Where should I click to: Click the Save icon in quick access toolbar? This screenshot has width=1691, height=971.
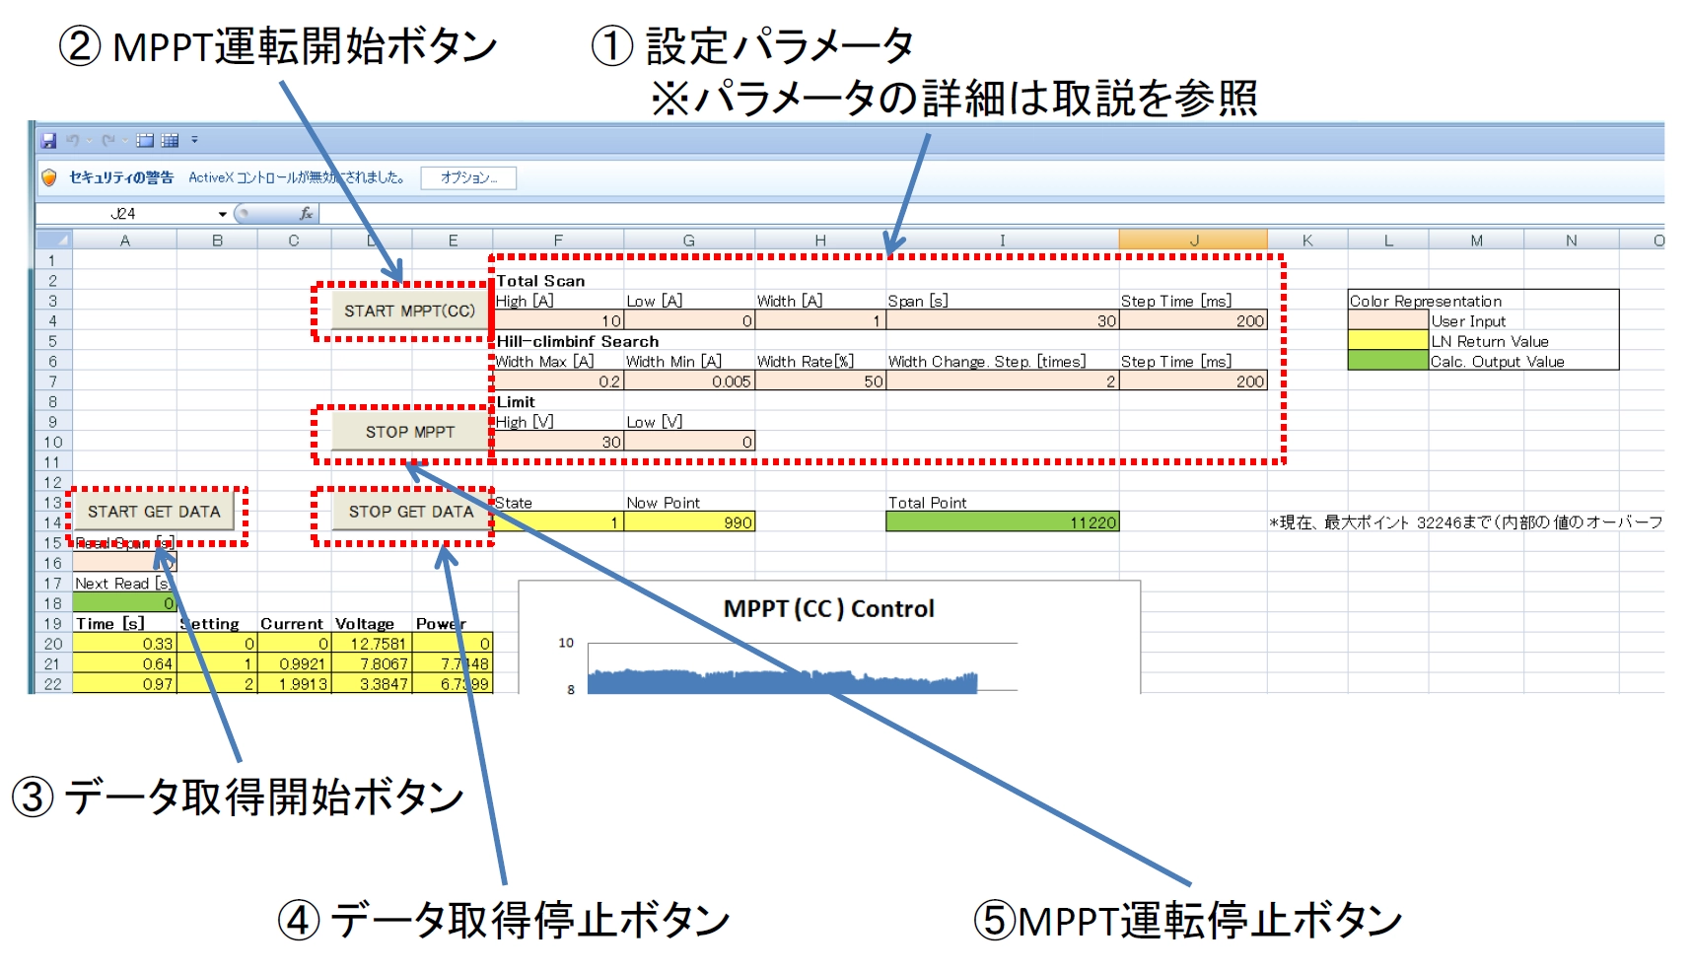(48, 141)
